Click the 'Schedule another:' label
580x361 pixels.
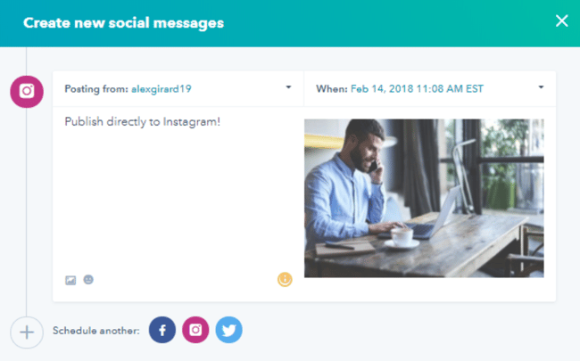tap(96, 332)
